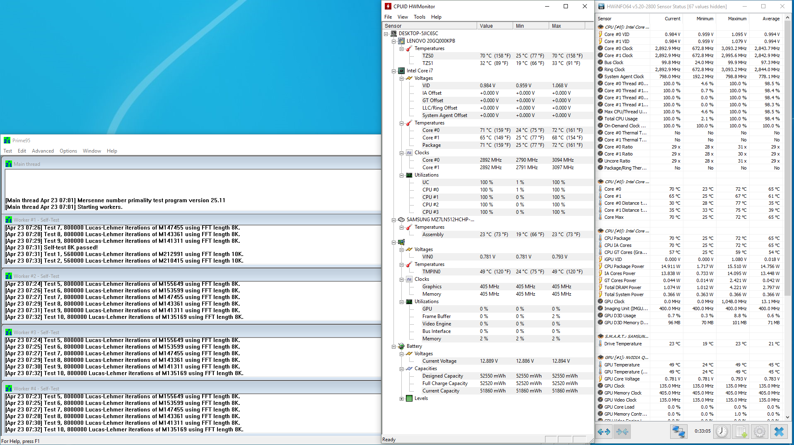
Task: Click the thermometer icon beside Drive Temperature
Action: click(x=601, y=344)
